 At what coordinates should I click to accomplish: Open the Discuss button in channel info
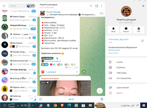(x=126, y=30)
